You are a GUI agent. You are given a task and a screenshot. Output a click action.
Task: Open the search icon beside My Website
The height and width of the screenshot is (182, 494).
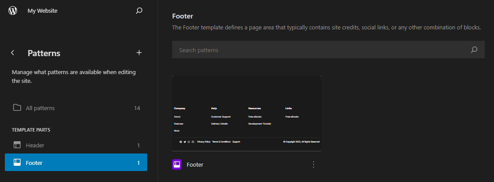click(x=139, y=11)
